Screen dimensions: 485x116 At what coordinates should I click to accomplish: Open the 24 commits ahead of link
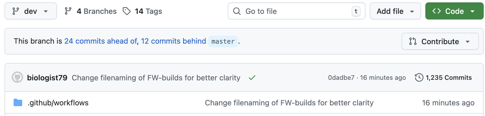point(101,41)
